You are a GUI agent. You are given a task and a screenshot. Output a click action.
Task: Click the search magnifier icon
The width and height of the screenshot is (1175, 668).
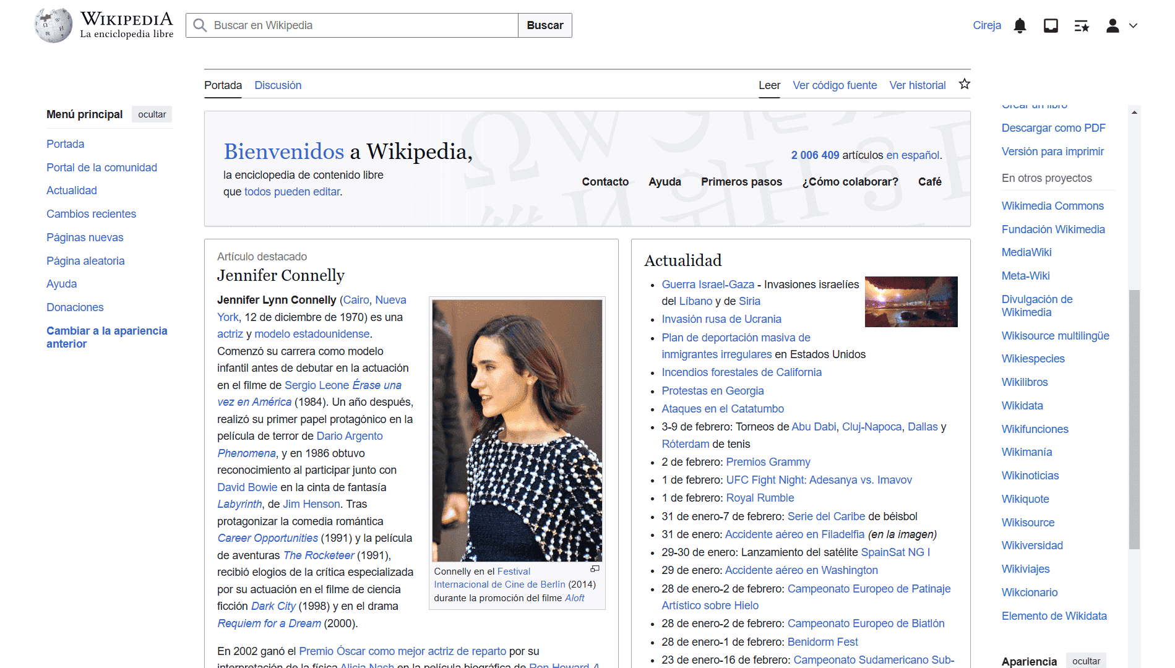click(x=200, y=25)
